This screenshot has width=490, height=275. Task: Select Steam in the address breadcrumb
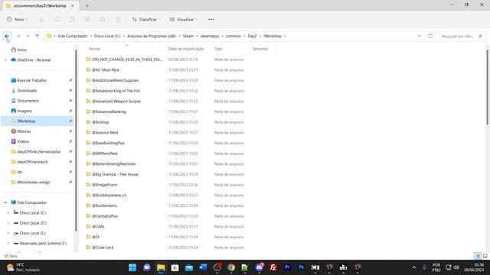point(188,36)
